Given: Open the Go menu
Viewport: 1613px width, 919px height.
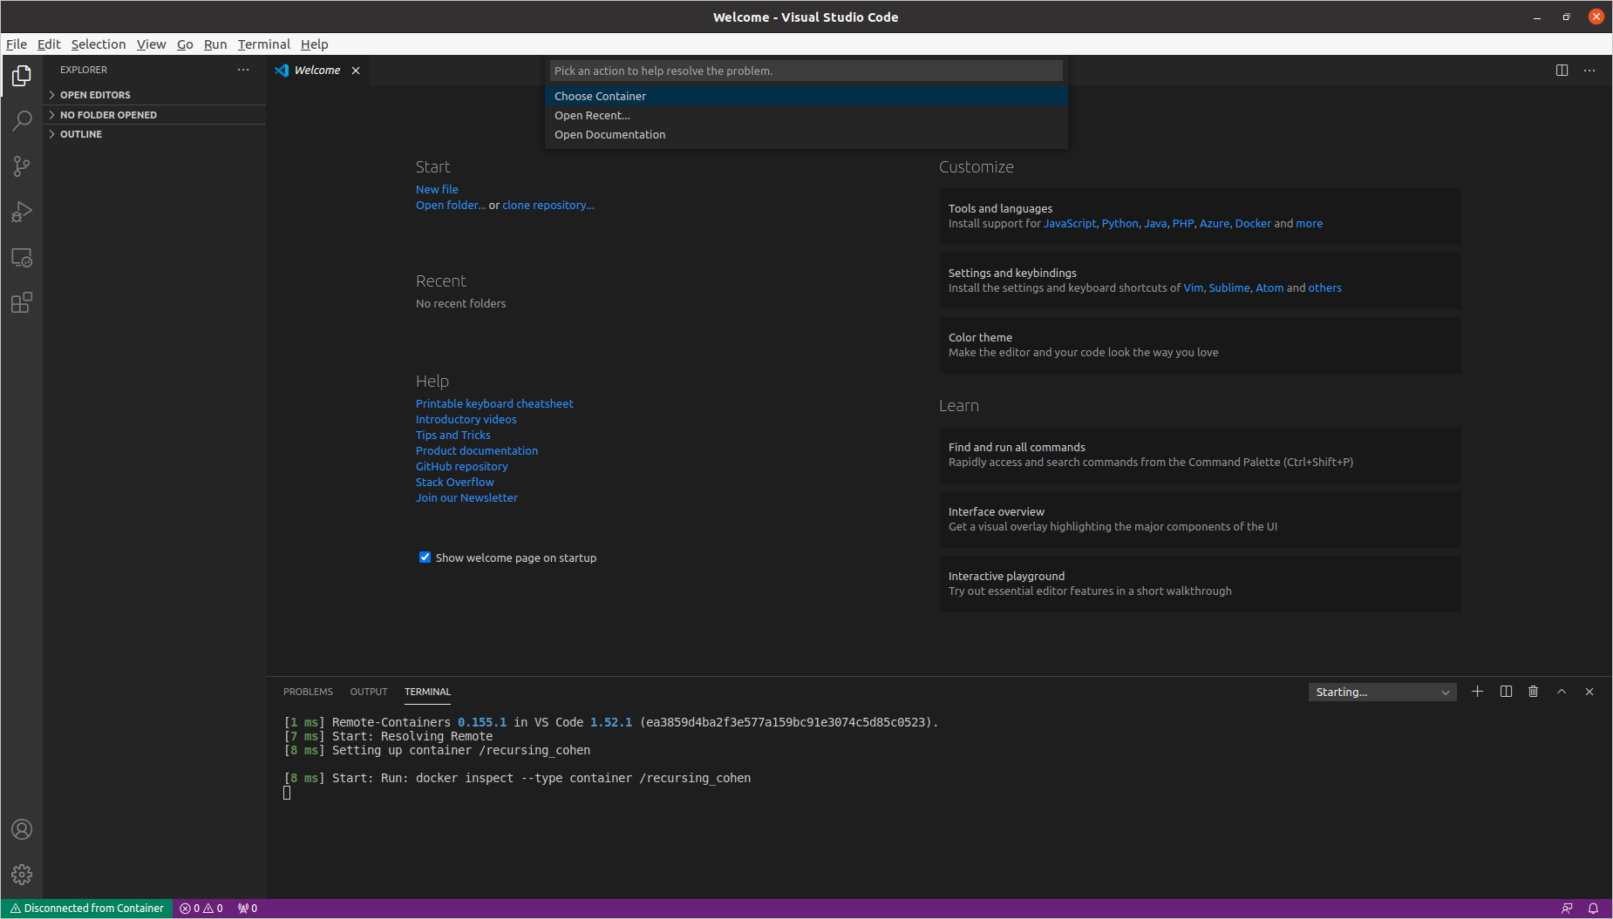Looking at the screenshot, I should [185, 44].
